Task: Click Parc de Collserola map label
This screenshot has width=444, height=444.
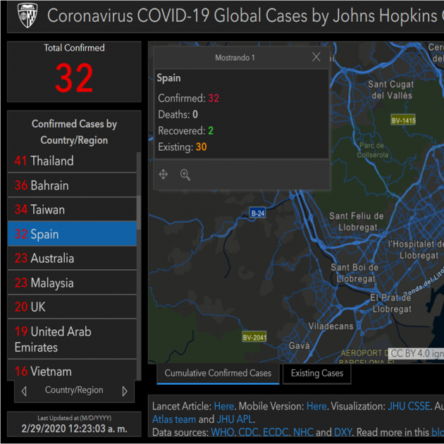Action: (x=372, y=150)
